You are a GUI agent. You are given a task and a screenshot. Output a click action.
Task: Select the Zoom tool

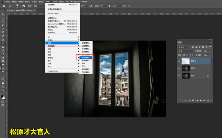point(3,86)
